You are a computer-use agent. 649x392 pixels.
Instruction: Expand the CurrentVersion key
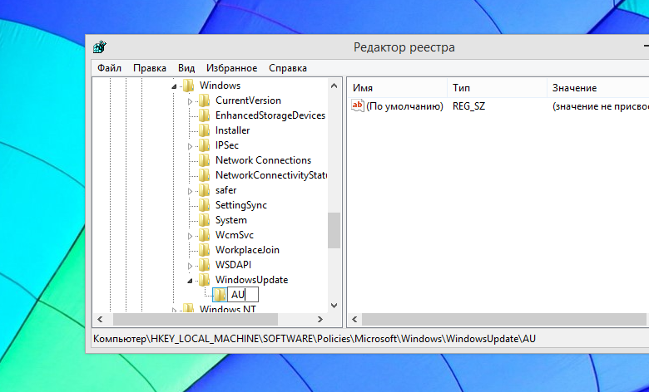tap(190, 101)
